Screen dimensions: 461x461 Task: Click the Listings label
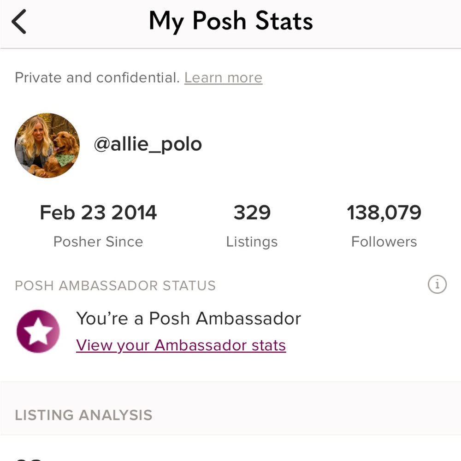252,242
